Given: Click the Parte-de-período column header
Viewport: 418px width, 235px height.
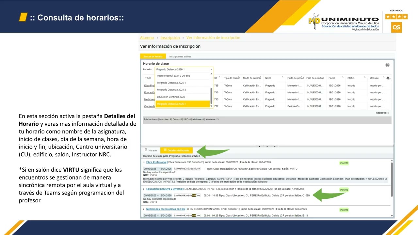Looking at the screenshot, I should (296, 78).
